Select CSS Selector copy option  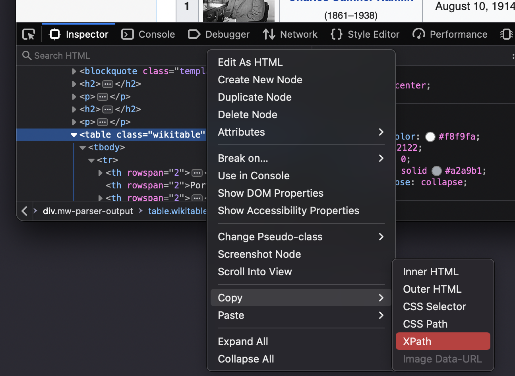click(x=434, y=307)
